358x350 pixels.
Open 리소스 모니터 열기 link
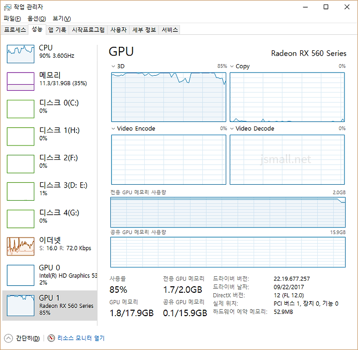point(81,338)
